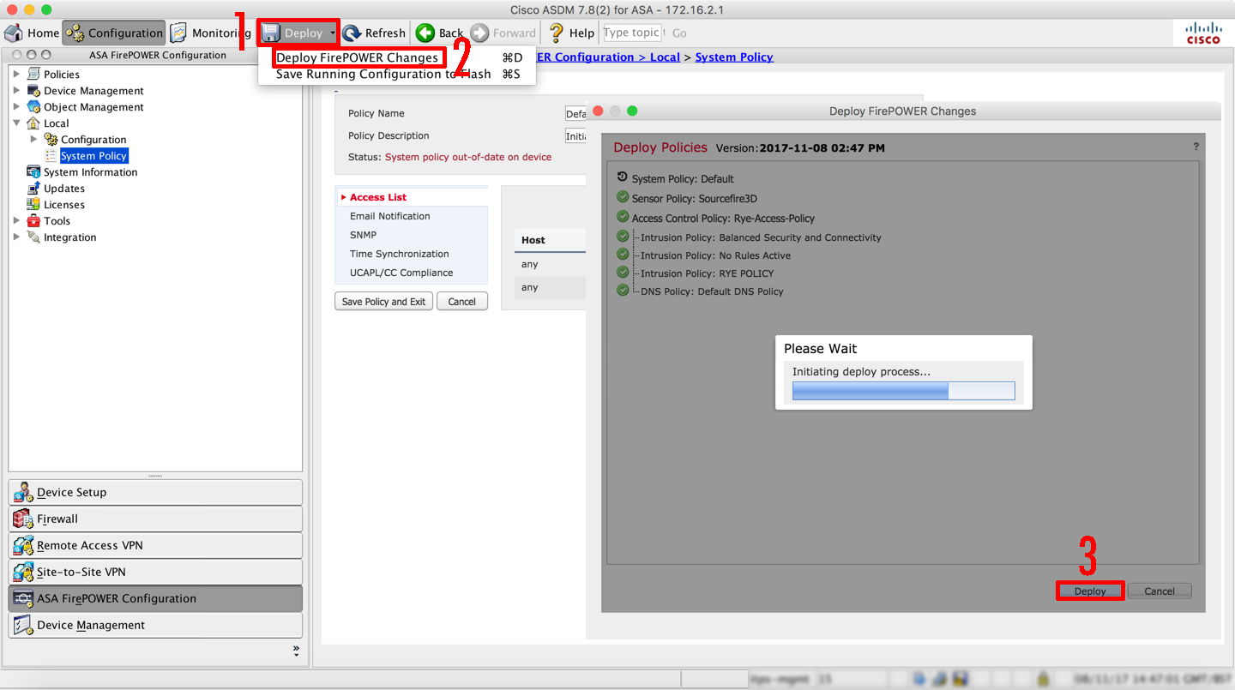Click the red Tools toolbox icon
The width and height of the screenshot is (1235, 690).
coord(33,221)
